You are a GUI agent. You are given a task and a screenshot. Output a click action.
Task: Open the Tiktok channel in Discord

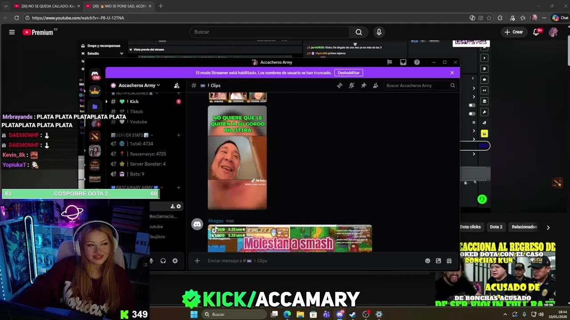145,112
